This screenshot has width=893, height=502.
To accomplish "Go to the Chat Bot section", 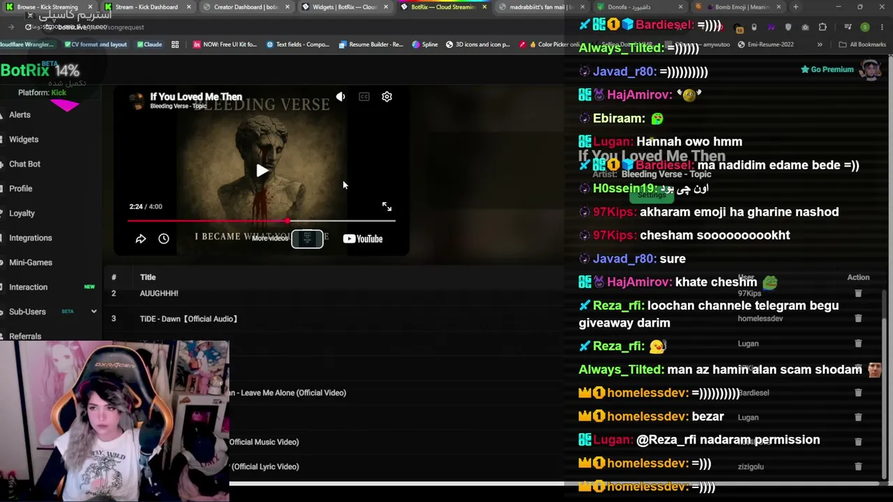I will (24, 164).
